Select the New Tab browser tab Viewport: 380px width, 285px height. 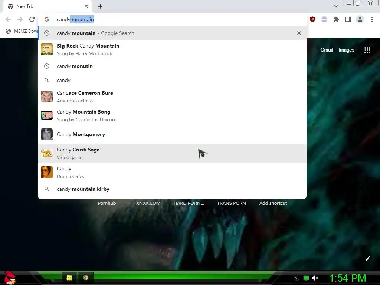[x=47, y=6]
